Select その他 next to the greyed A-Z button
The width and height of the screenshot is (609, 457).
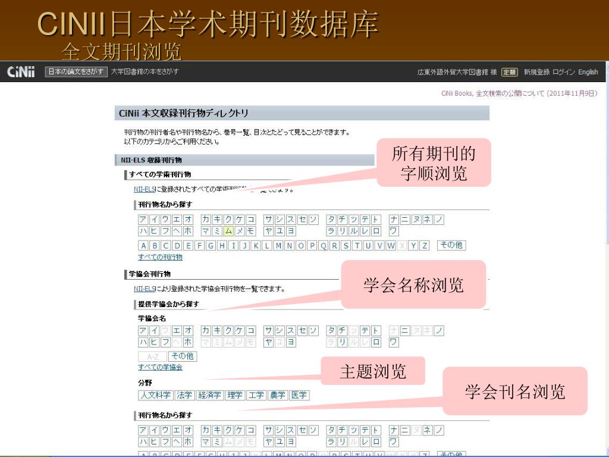182,356
